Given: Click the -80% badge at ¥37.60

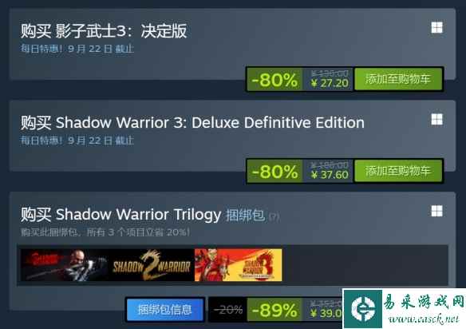Looking at the screenshot, I should 274,171.
